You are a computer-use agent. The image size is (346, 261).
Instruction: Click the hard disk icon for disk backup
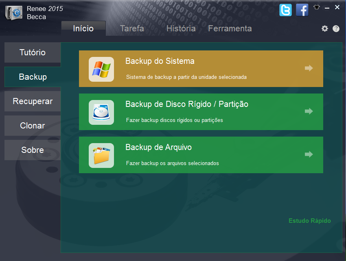click(x=101, y=113)
